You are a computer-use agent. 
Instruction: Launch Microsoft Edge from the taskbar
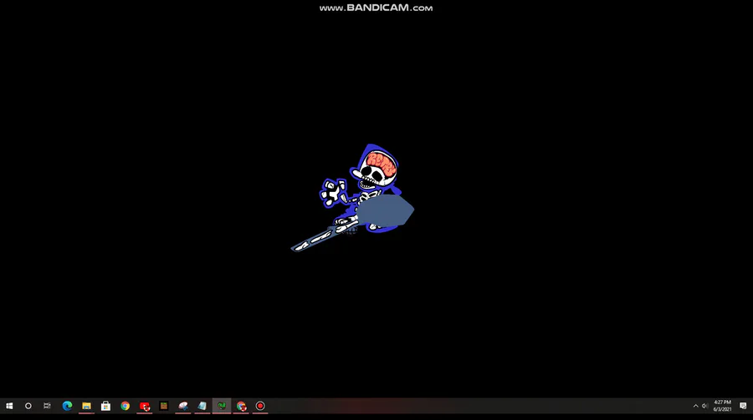click(67, 406)
